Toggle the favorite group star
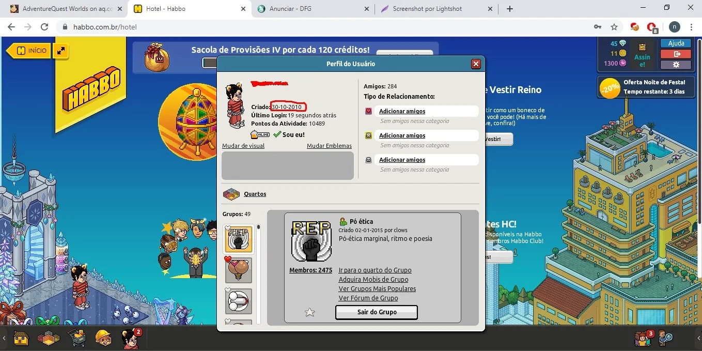The image size is (702, 351). [x=309, y=312]
